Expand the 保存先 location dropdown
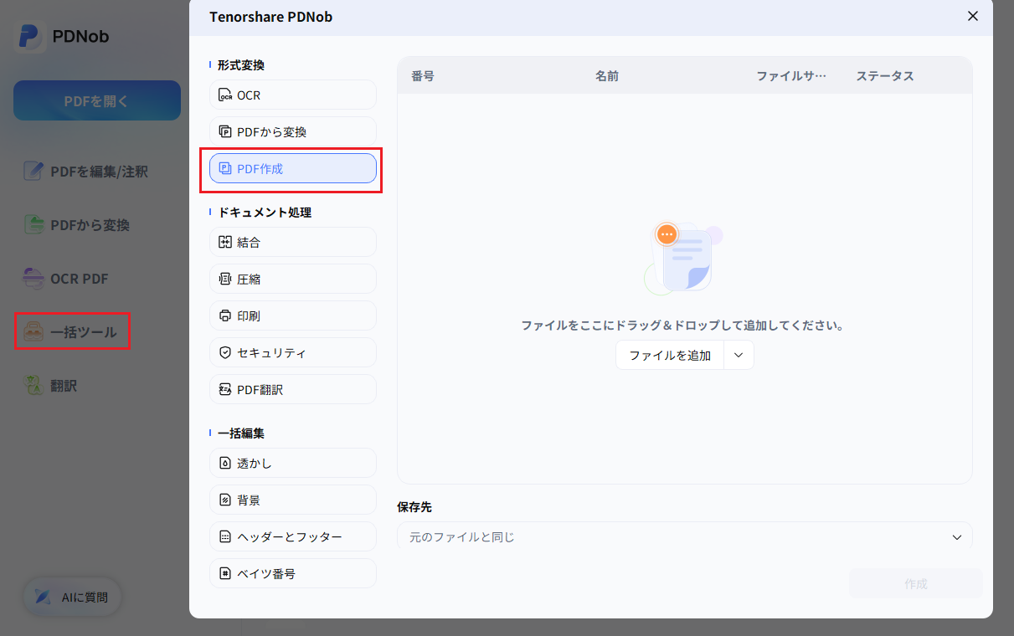This screenshot has height=636, width=1014. click(957, 537)
